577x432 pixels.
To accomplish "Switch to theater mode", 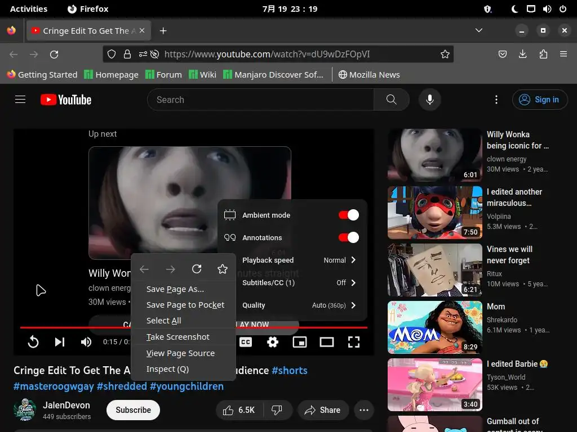I will click(327, 342).
